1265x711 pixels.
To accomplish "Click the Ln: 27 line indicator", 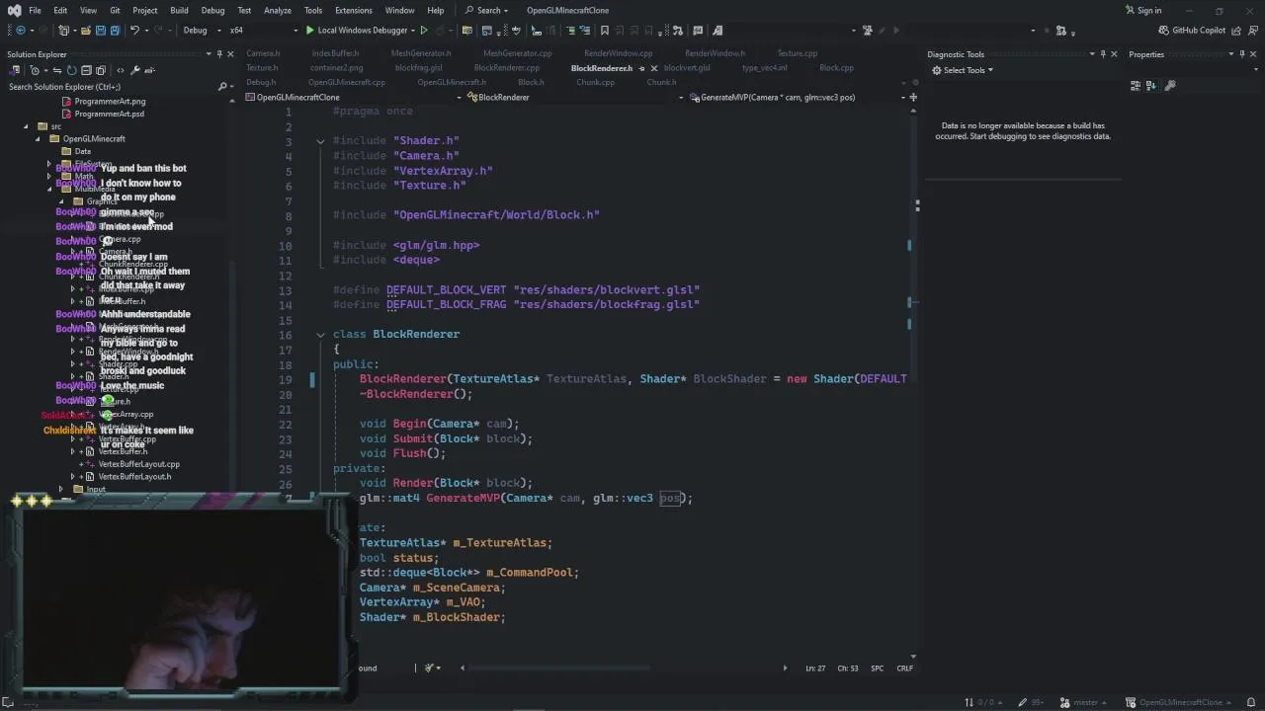I will (815, 669).
